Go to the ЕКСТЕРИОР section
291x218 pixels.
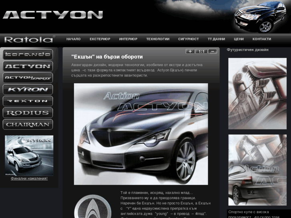[x=100, y=39]
